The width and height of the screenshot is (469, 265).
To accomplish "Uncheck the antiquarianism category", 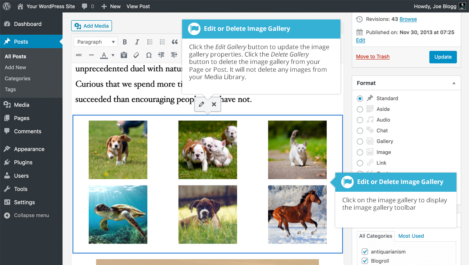I will pyautogui.click(x=365, y=251).
